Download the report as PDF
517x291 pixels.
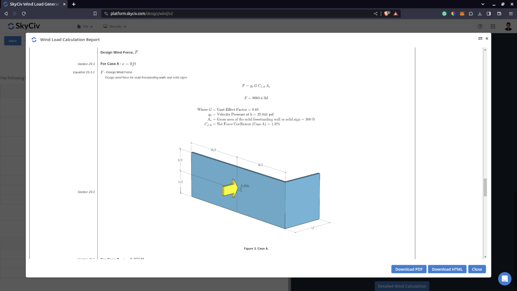point(409,269)
